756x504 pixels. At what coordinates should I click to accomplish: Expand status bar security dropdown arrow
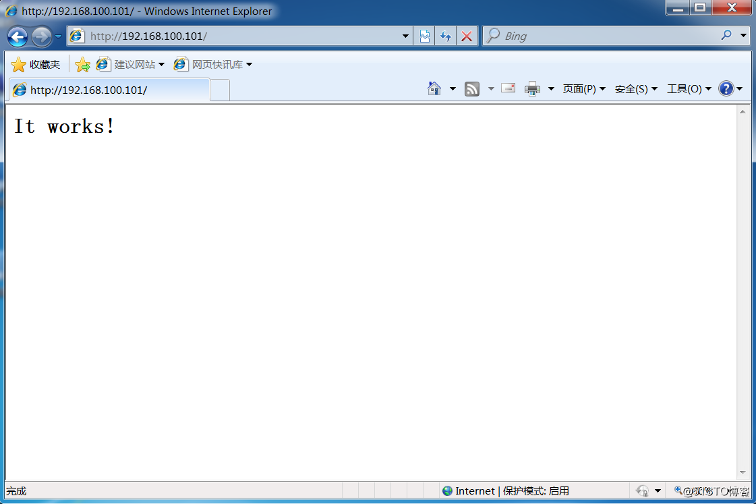[658, 491]
